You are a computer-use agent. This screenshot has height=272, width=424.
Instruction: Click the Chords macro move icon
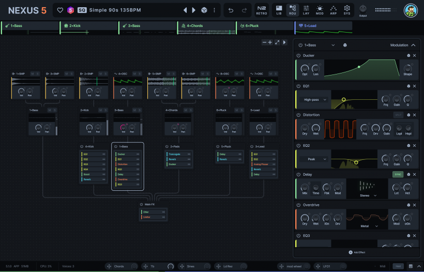(109, 266)
